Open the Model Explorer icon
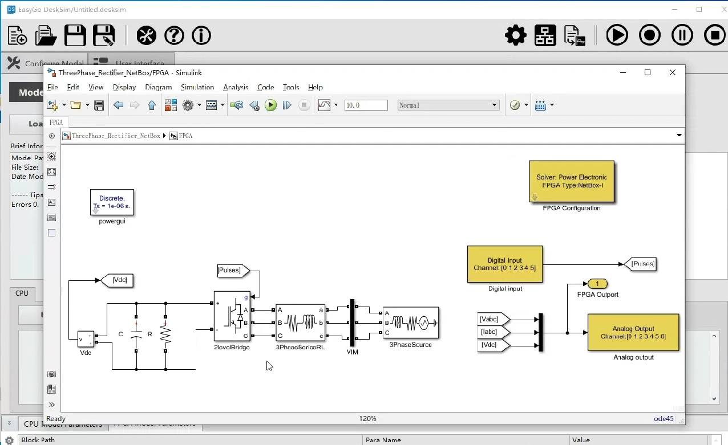The height and width of the screenshot is (445, 728). [x=212, y=105]
